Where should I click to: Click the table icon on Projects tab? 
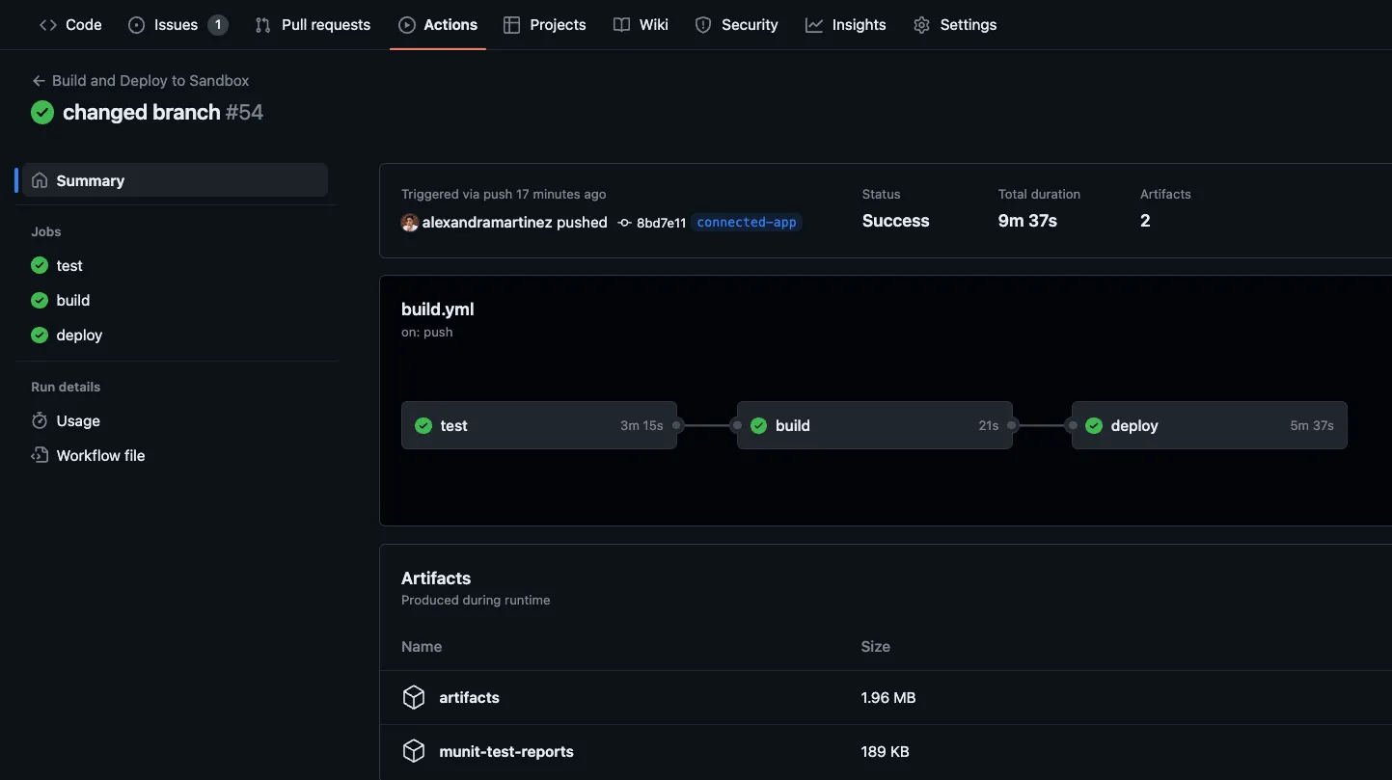[512, 25]
